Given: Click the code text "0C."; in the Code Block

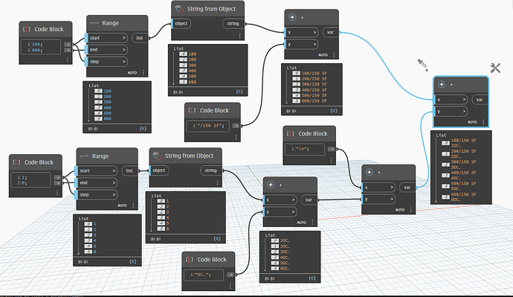Looking at the screenshot, I should click(x=203, y=275).
